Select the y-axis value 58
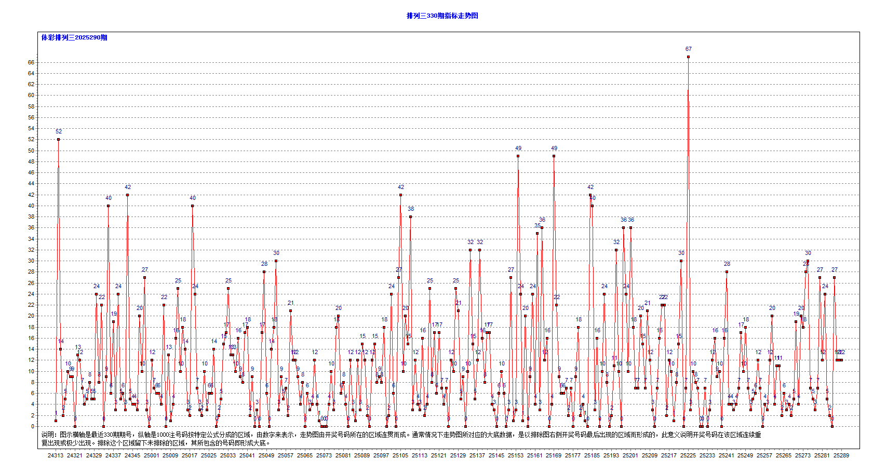This screenshot has width=886, height=473. (31, 106)
